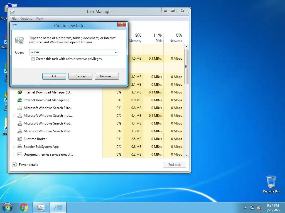The width and height of the screenshot is (285, 213).
Task: Select the Create new task taskbar button
Action: (58, 207)
